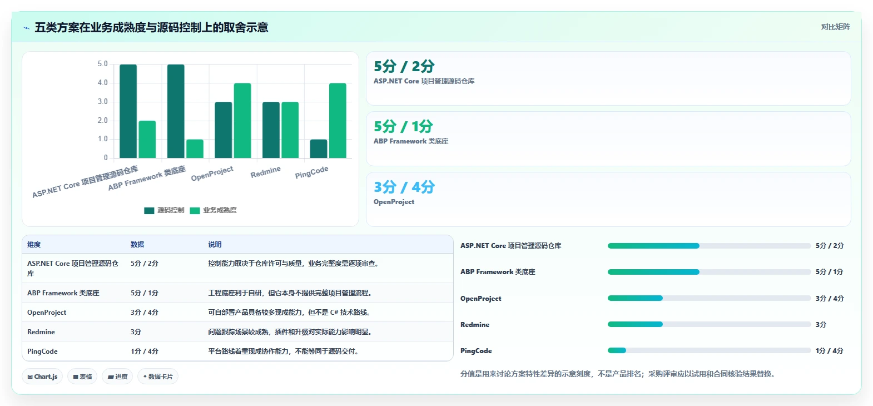Select the Redmine table row name
The image size is (873, 406).
click(41, 332)
